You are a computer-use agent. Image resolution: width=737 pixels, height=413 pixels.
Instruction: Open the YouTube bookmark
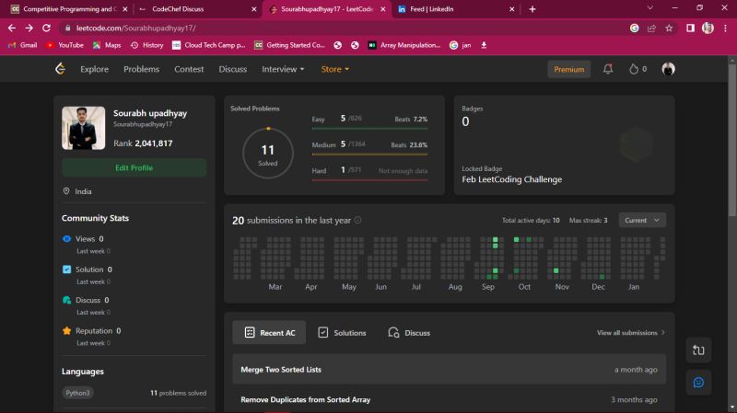(x=64, y=45)
